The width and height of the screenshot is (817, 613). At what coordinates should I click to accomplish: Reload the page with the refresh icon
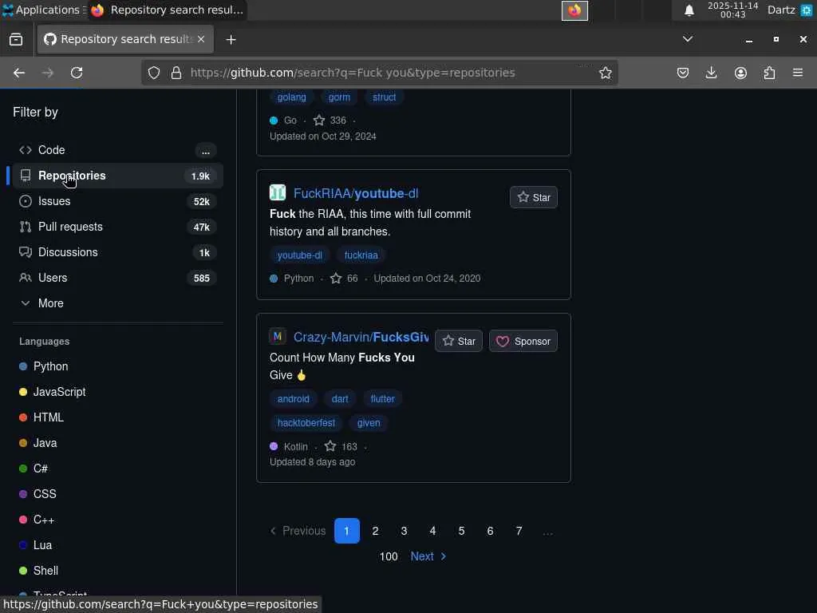77,73
